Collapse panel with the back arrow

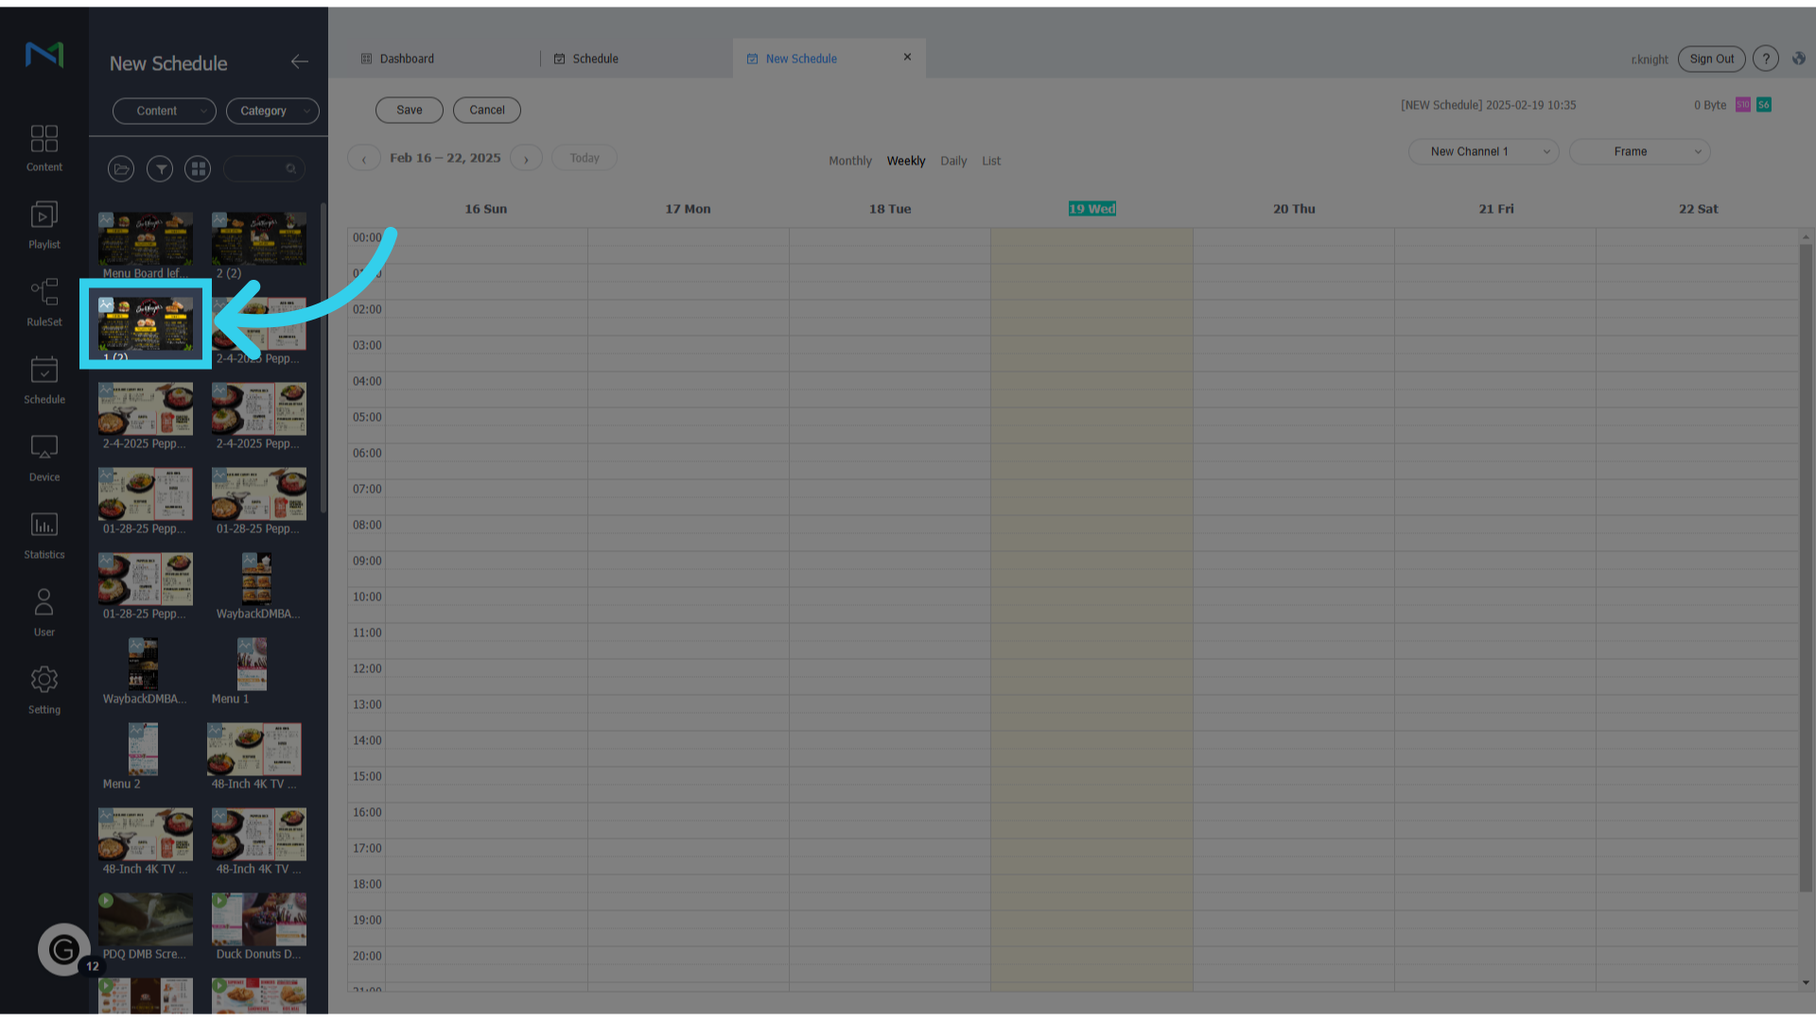(299, 61)
